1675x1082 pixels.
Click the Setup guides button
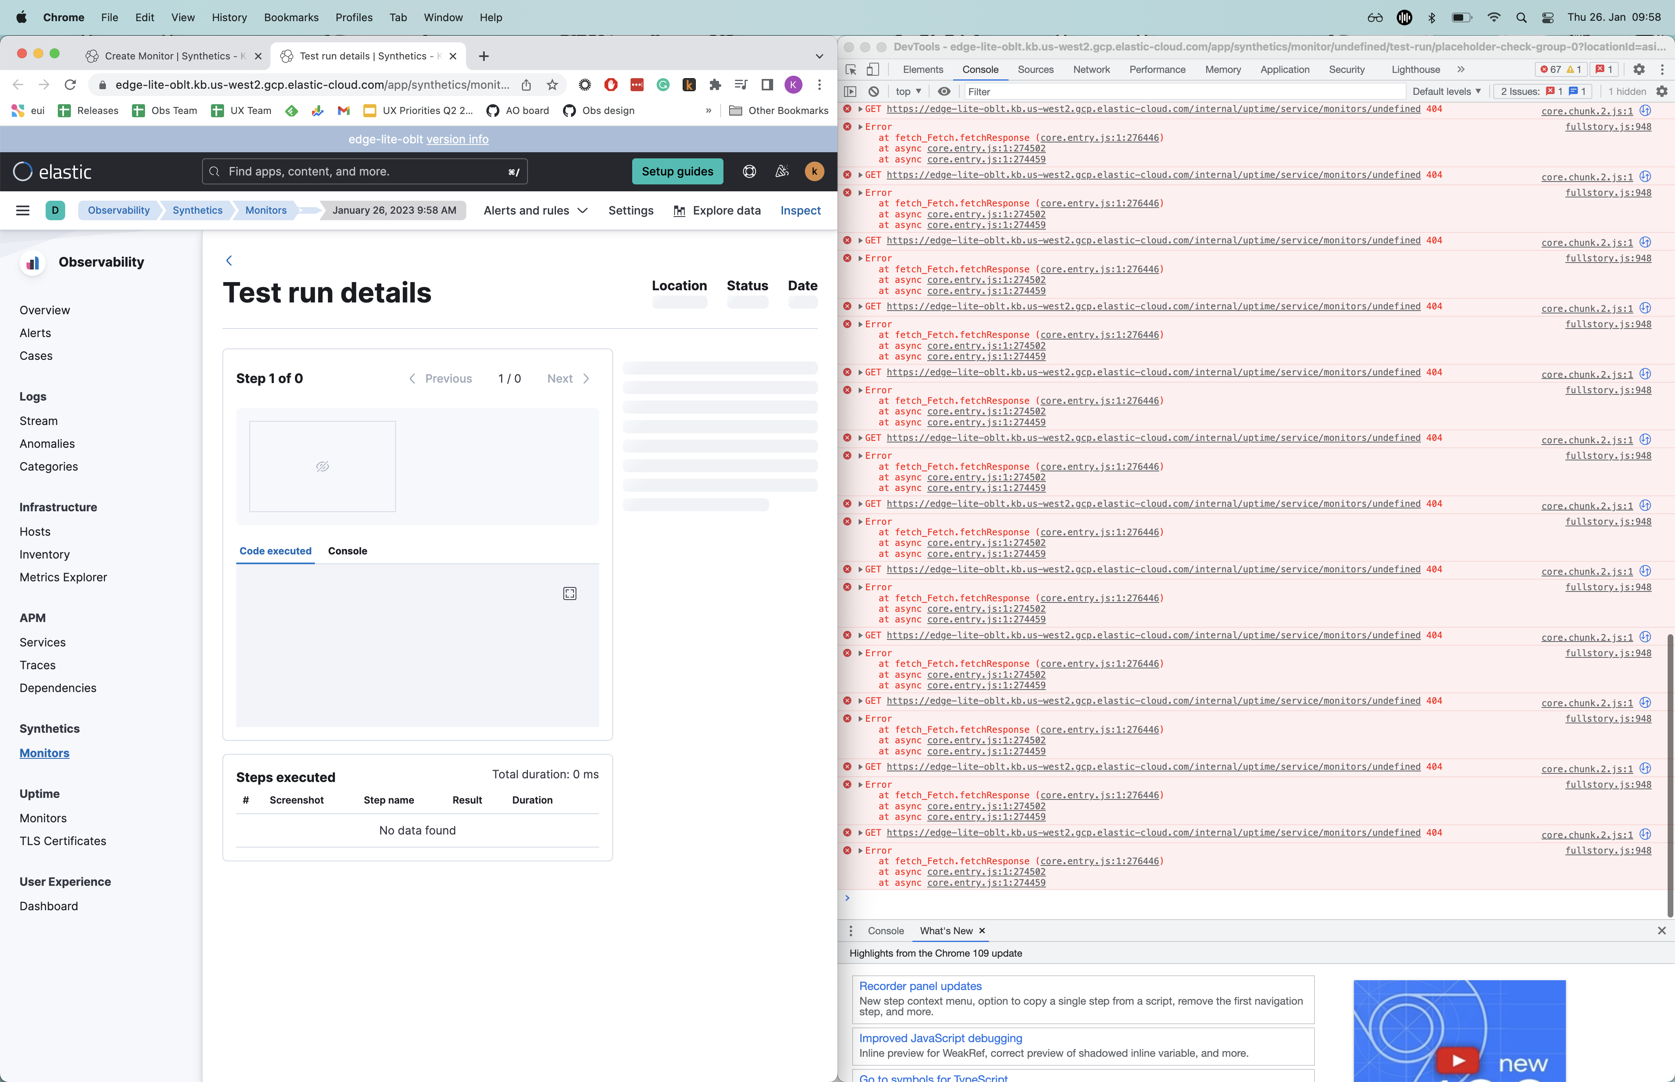[677, 171]
